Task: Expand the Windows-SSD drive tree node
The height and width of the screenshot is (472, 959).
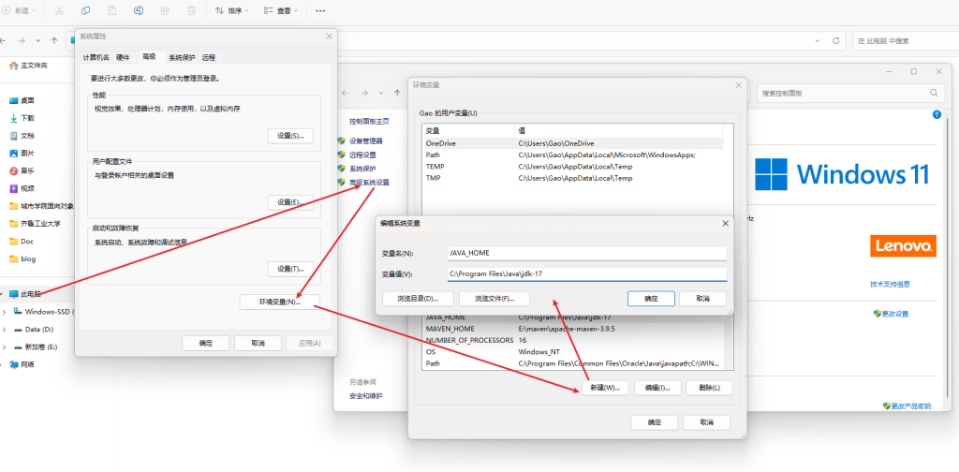Action: (5, 312)
